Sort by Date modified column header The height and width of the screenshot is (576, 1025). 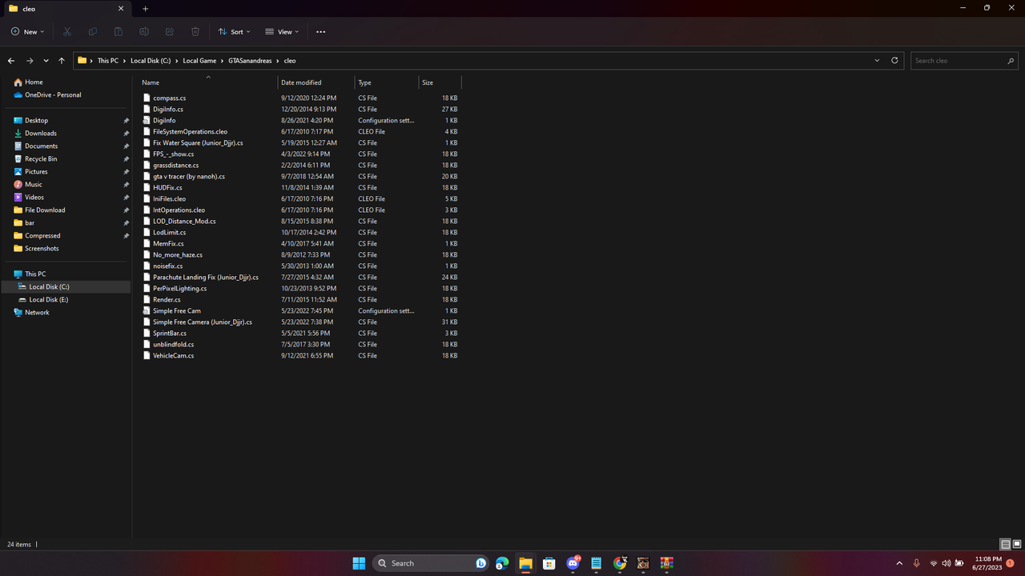coord(301,82)
